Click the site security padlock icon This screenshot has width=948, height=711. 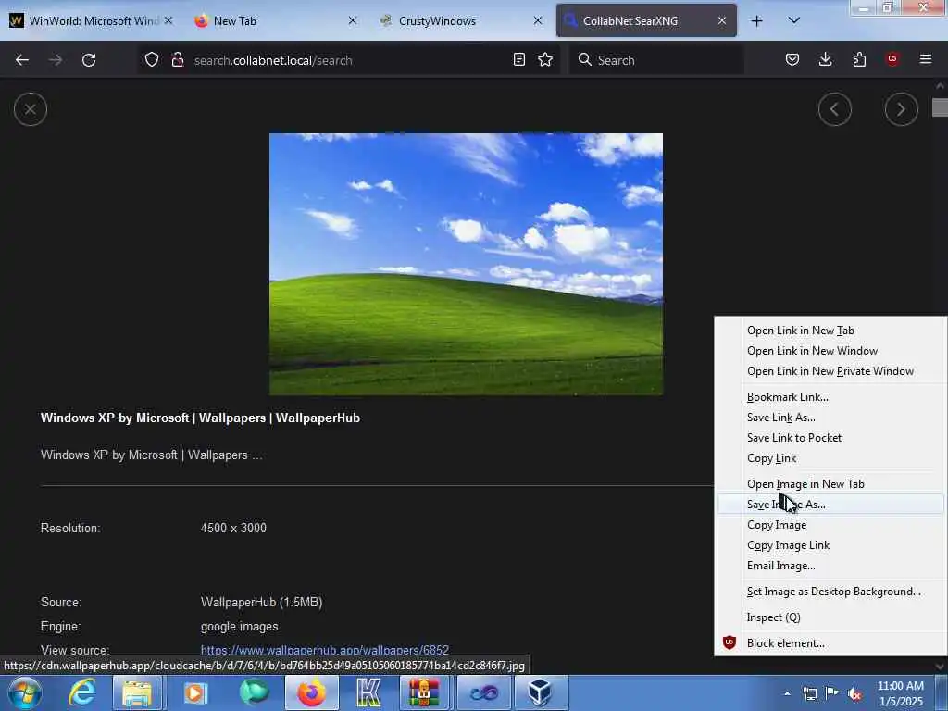(x=177, y=59)
